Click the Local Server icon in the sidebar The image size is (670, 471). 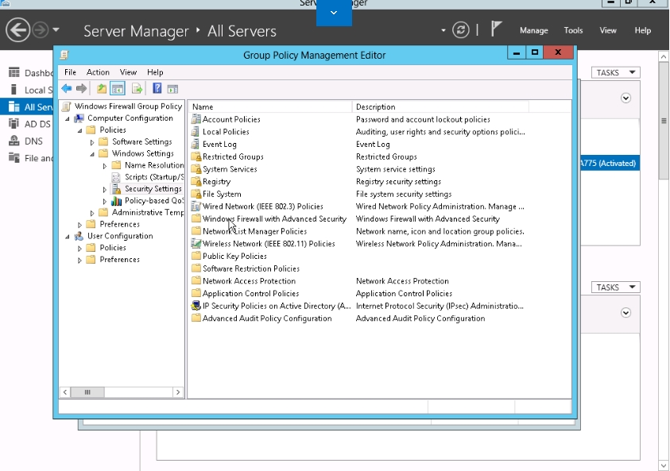coord(14,90)
